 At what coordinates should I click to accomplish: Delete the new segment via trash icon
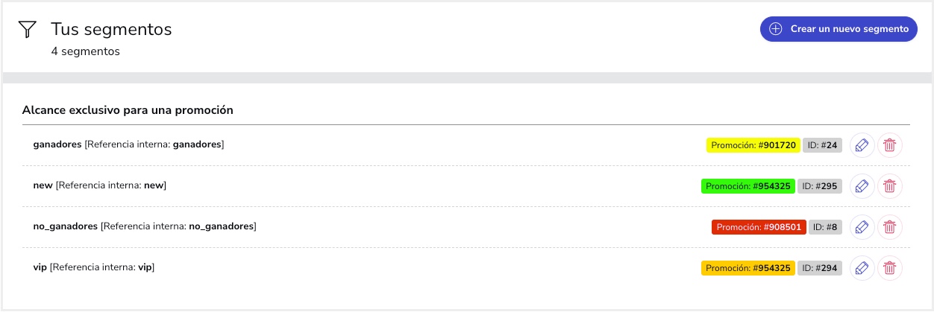click(889, 186)
